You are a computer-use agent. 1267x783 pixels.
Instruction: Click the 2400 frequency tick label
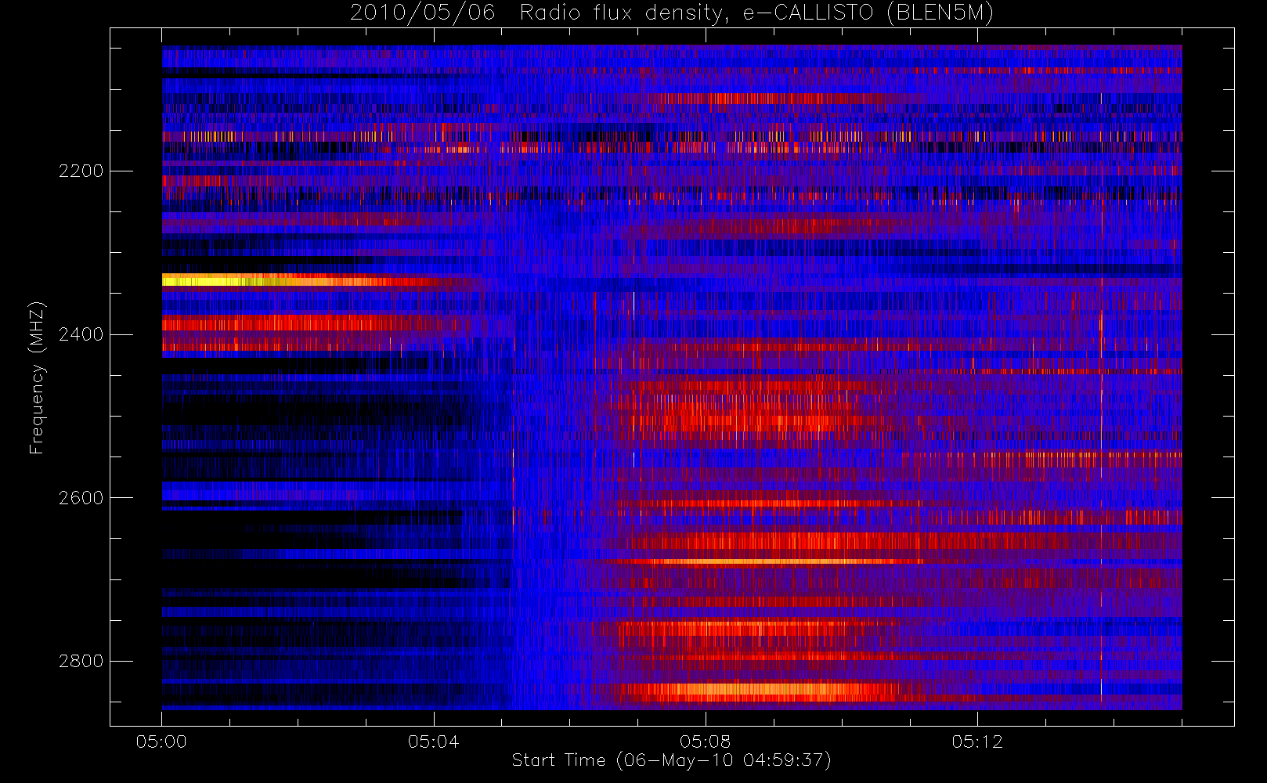81,334
